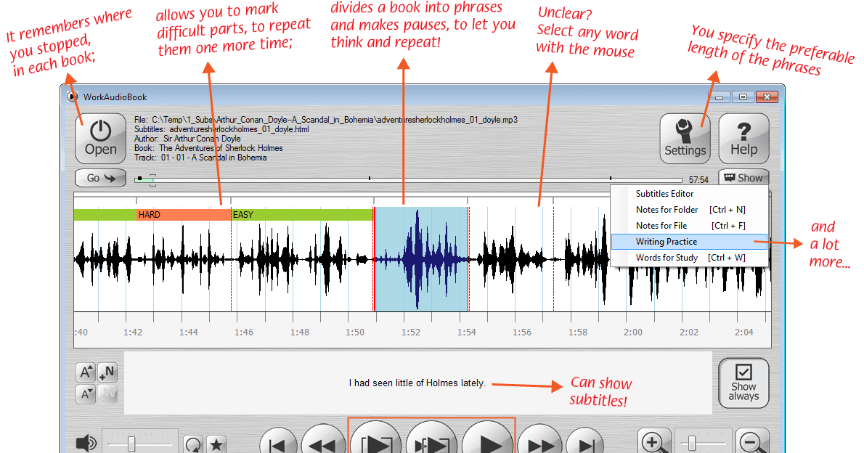
Task: Adjust the volume slider
Action: pos(140,443)
